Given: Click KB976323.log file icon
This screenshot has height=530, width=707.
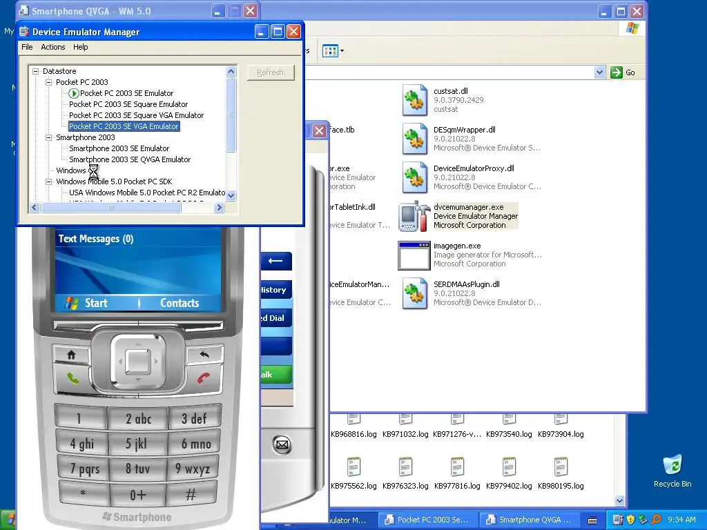Looking at the screenshot, I should click(405, 467).
